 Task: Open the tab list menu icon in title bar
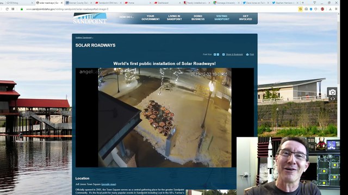click(314, 3)
